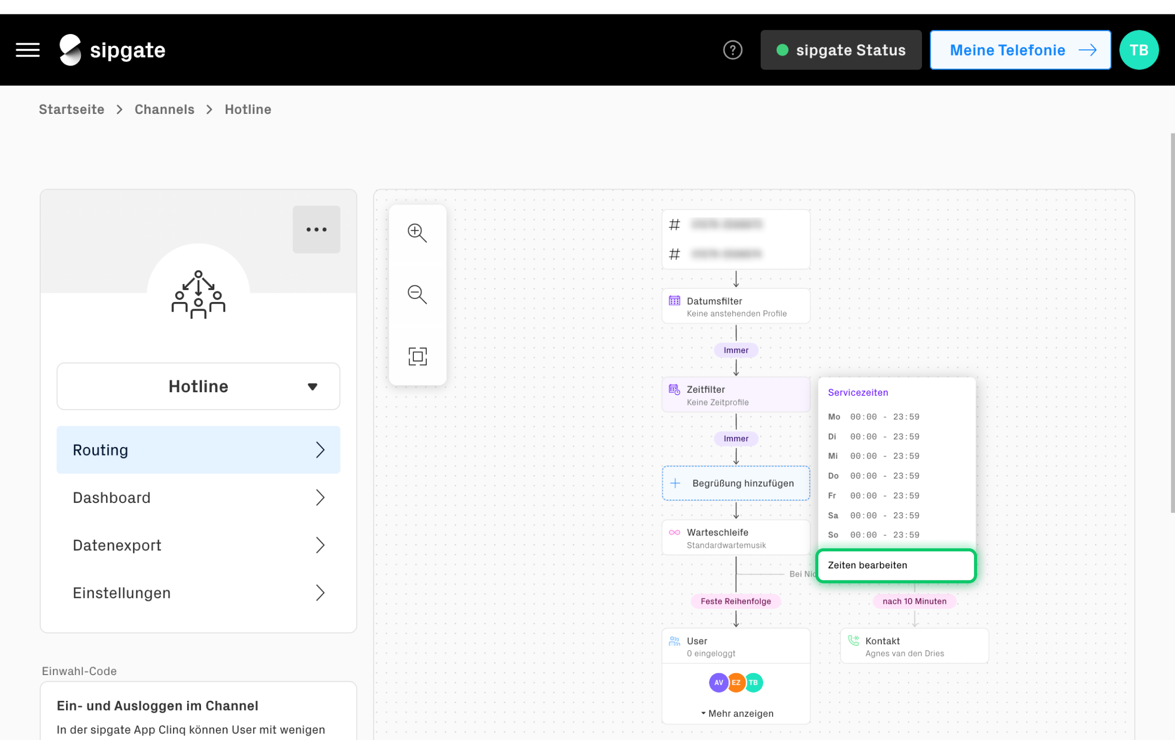This screenshot has width=1175, height=740.
Task: Navigate to Channels breadcrumb
Action: point(164,109)
